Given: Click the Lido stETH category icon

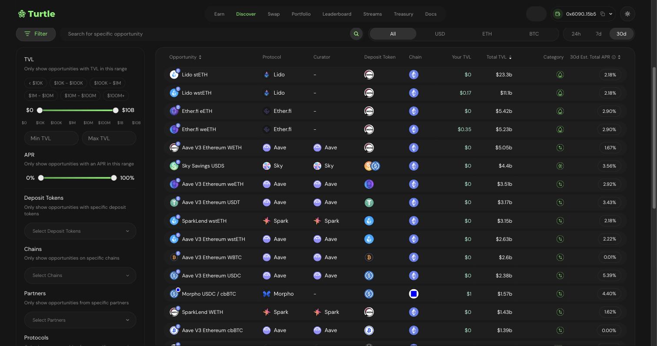Looking at the screenshot, I should coord(560,75).
